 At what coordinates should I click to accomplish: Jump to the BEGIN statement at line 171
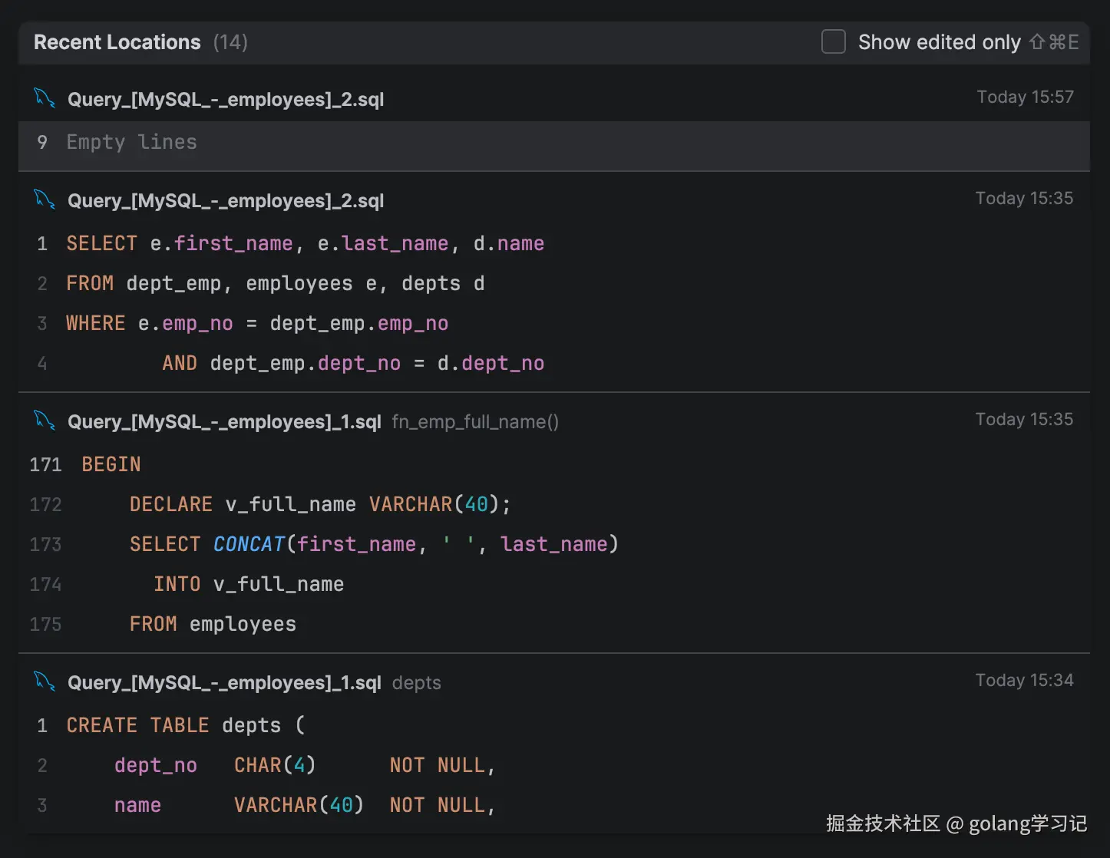pyautogui.click(x=111, y=465)
